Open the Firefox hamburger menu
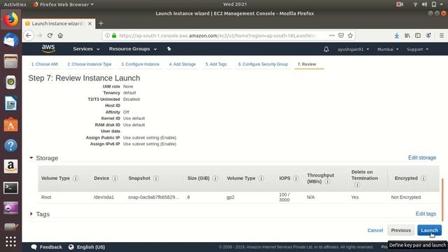The height and width of the screenshot is (252, 448). click(442, 36)
